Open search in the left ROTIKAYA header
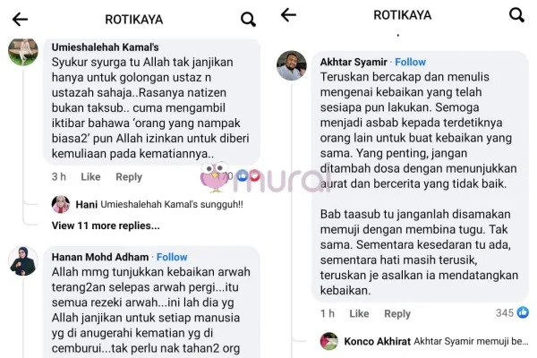 (x=248, y=19)
